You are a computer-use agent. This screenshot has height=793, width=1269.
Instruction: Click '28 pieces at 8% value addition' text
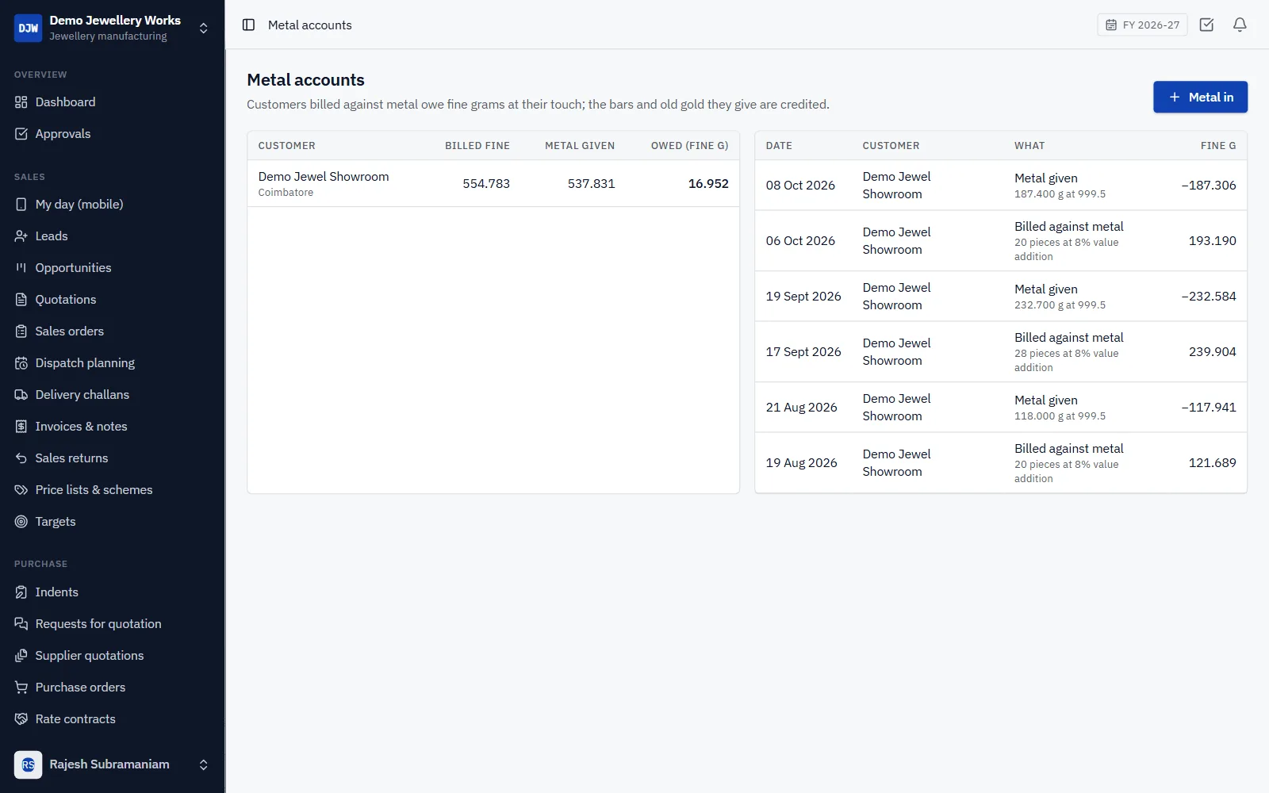click(x=1067, y=361)
